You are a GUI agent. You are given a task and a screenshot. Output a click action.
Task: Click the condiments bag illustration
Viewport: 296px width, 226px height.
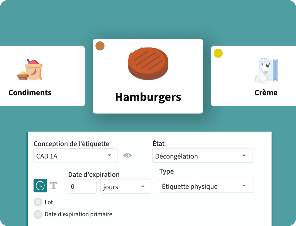click(30, 69)
